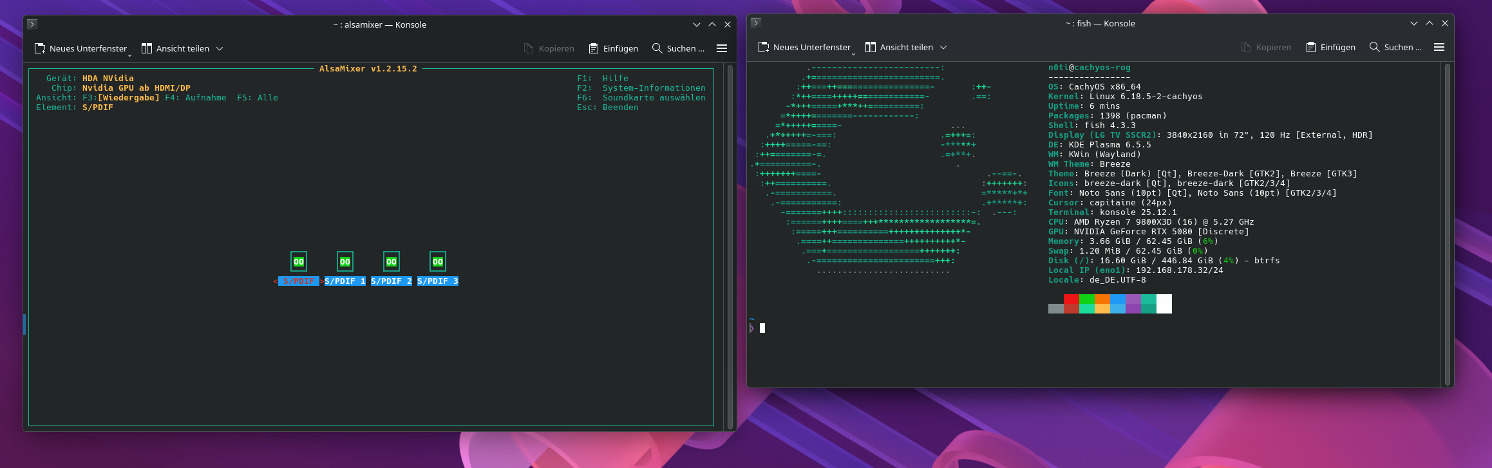Click Neues Unterfenster in alsamixer window

(x=80, y=48)
